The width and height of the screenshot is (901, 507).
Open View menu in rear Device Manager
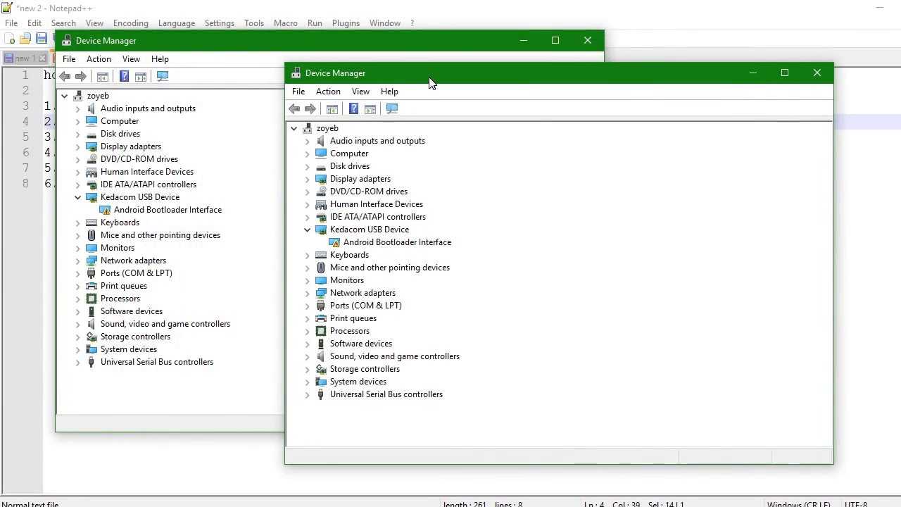[131, 59]
